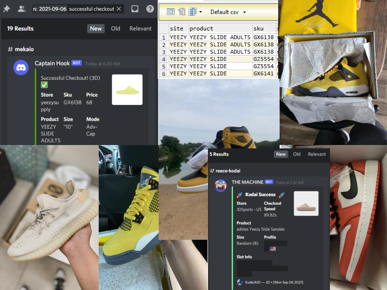Show member list via people icon
Screen dimensions: 387x290
point(22,9)
